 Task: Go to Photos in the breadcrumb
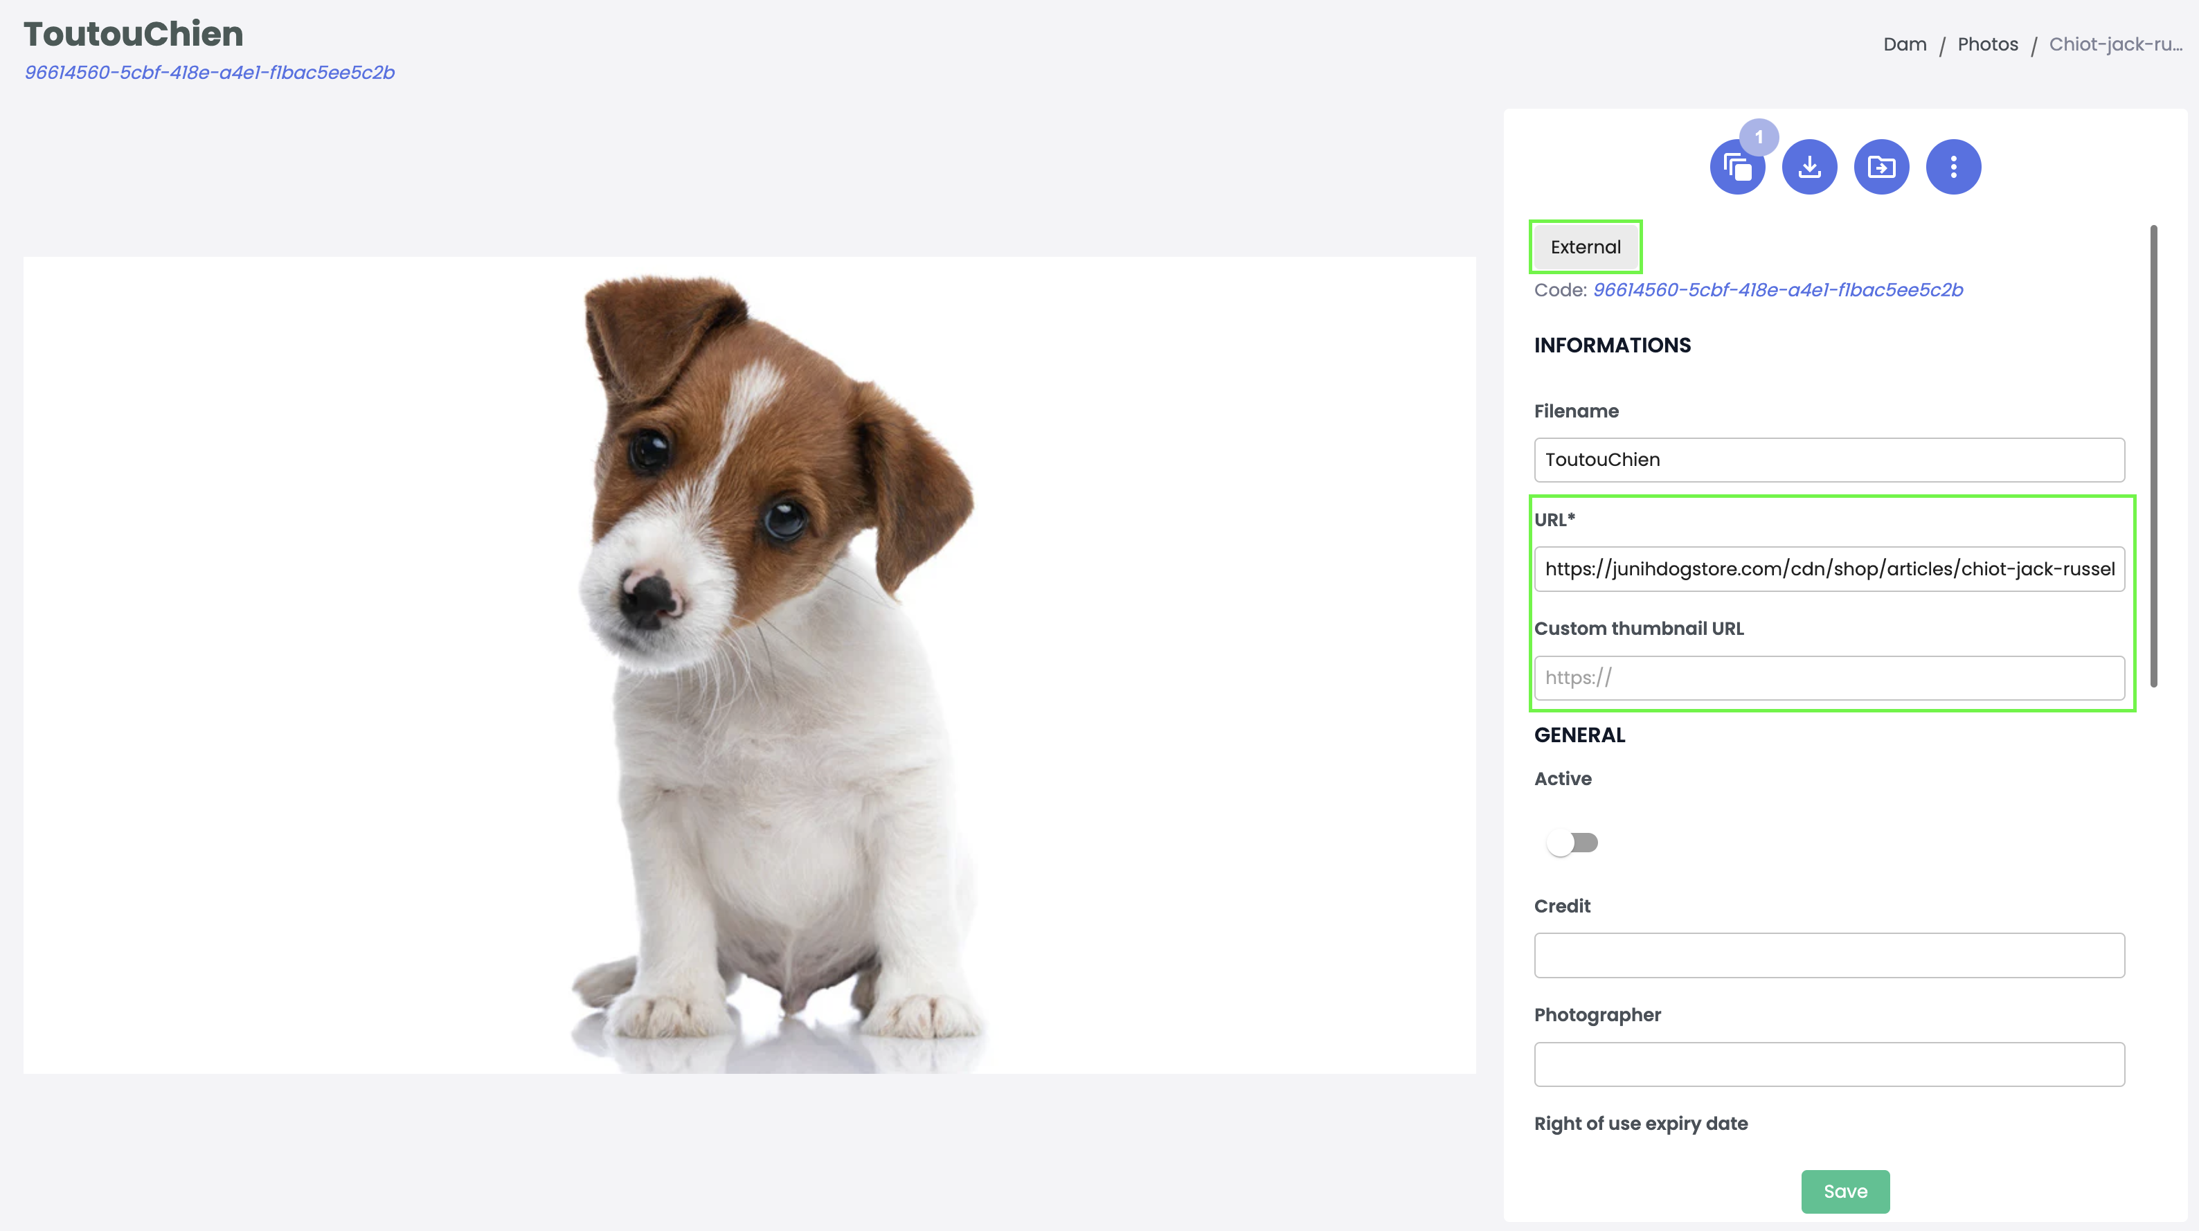coord(1986,44)
